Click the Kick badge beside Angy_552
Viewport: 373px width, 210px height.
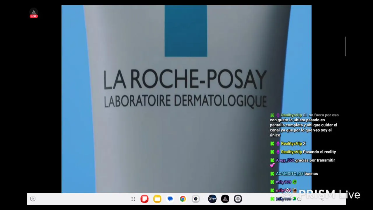coord(272,160)
